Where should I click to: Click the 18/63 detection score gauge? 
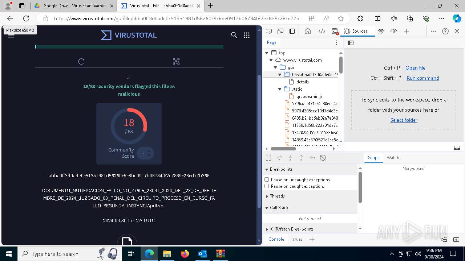pos(129,126)
